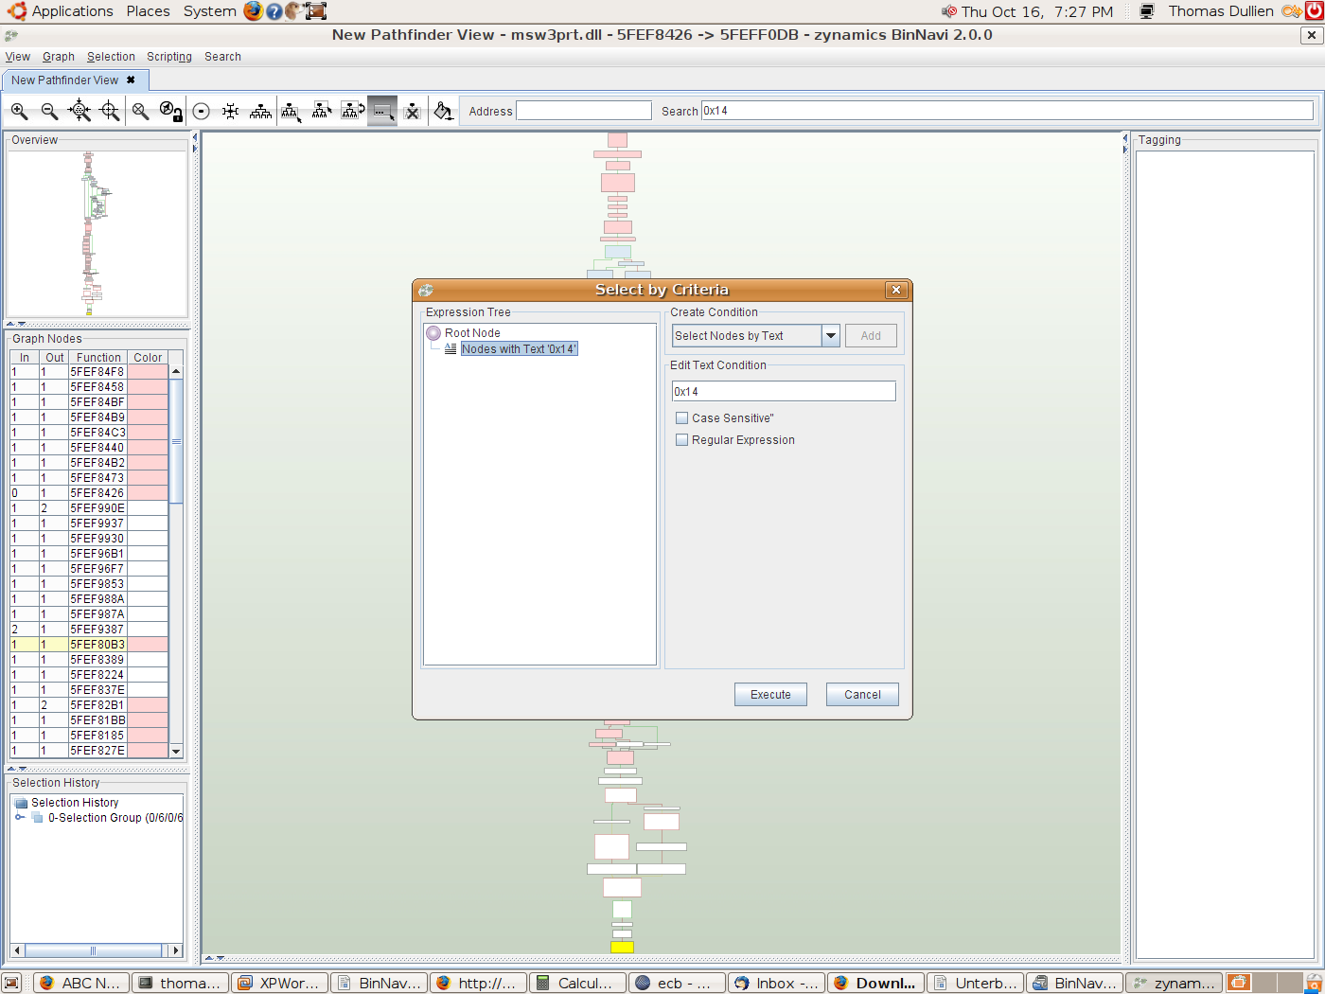1325x994 pixels.
Task: Apply orthogonal layout from toolbar
Action: [230, 111]
